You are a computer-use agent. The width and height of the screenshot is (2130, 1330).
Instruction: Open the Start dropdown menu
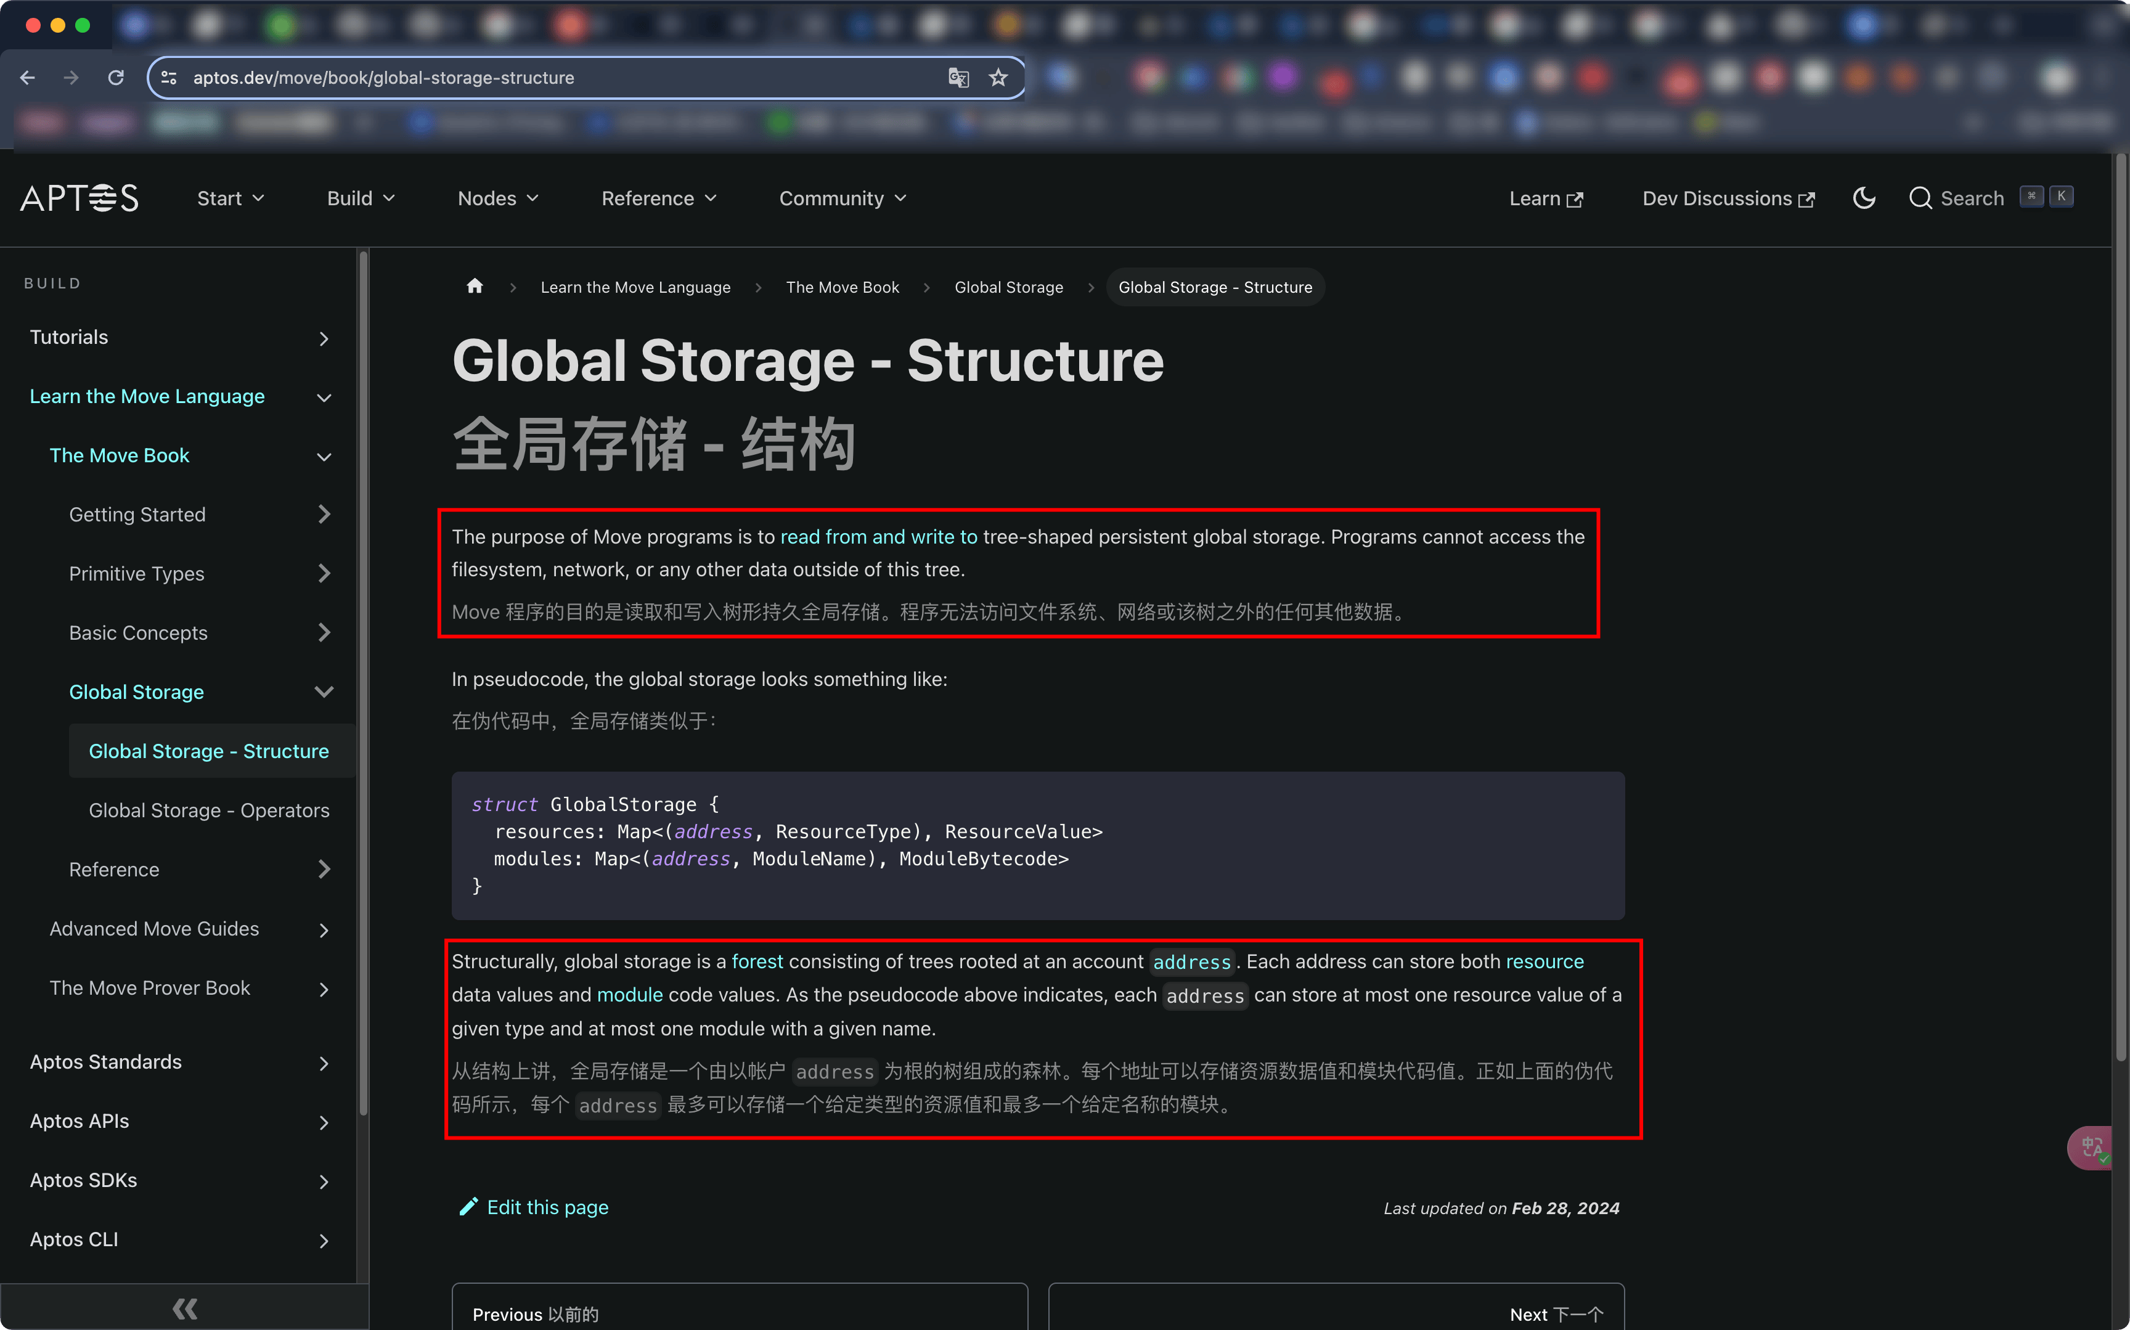coord(231,198)
